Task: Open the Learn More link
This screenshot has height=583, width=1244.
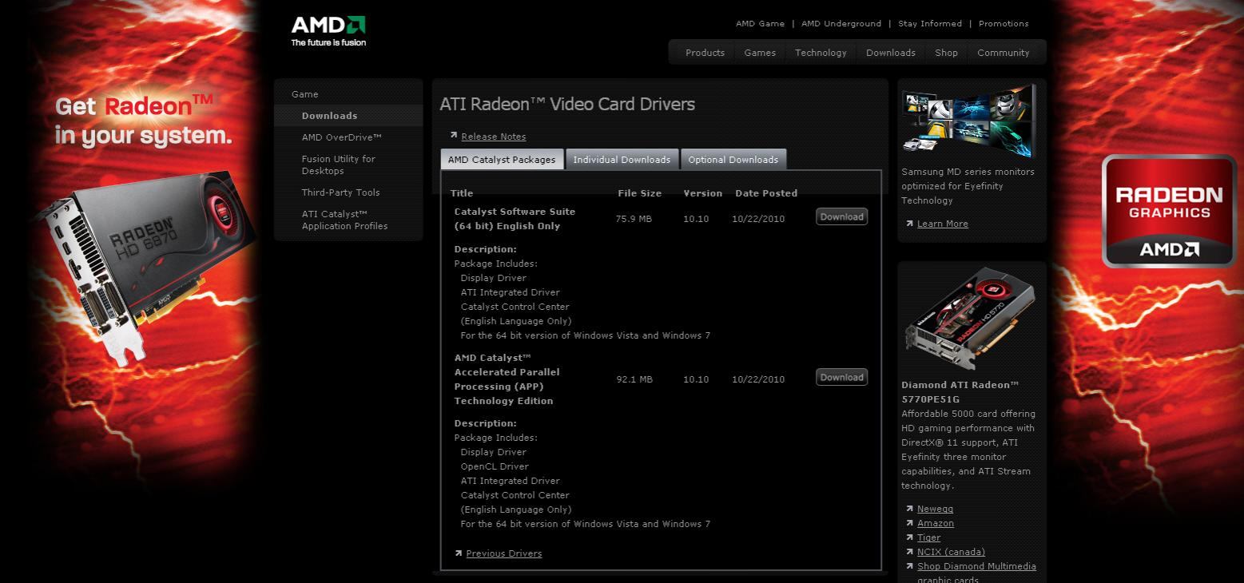Action: (942, 224)
